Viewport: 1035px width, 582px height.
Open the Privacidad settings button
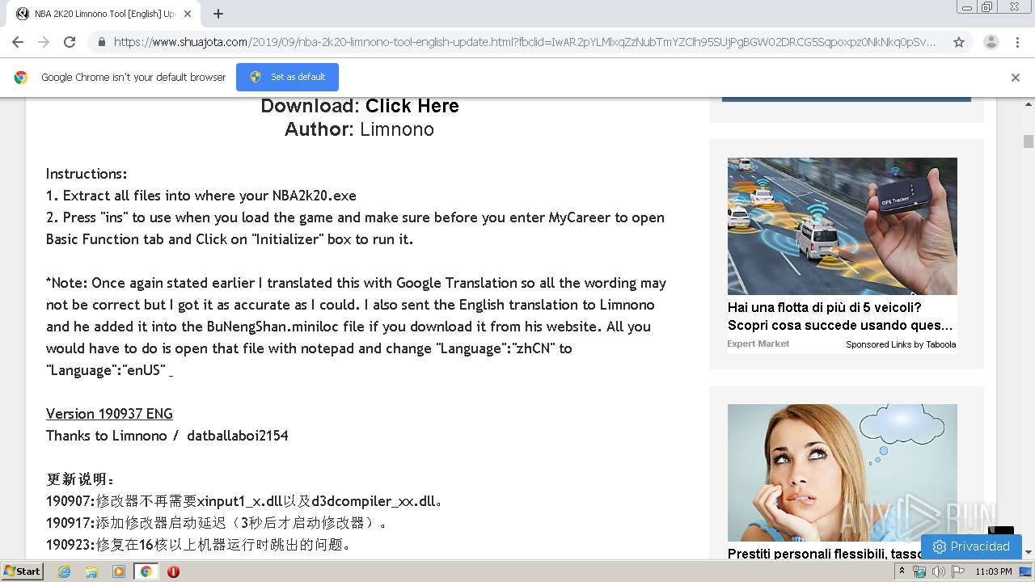coord(971,546)
